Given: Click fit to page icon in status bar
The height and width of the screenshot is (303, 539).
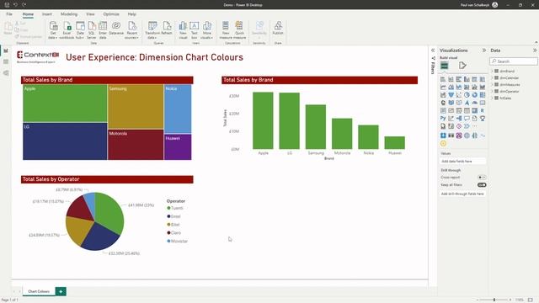Looking at the screenshot, I should pos(531,300).
